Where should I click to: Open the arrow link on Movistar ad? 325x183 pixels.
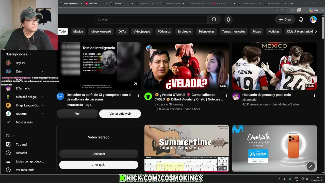click(x=311, y=166)
